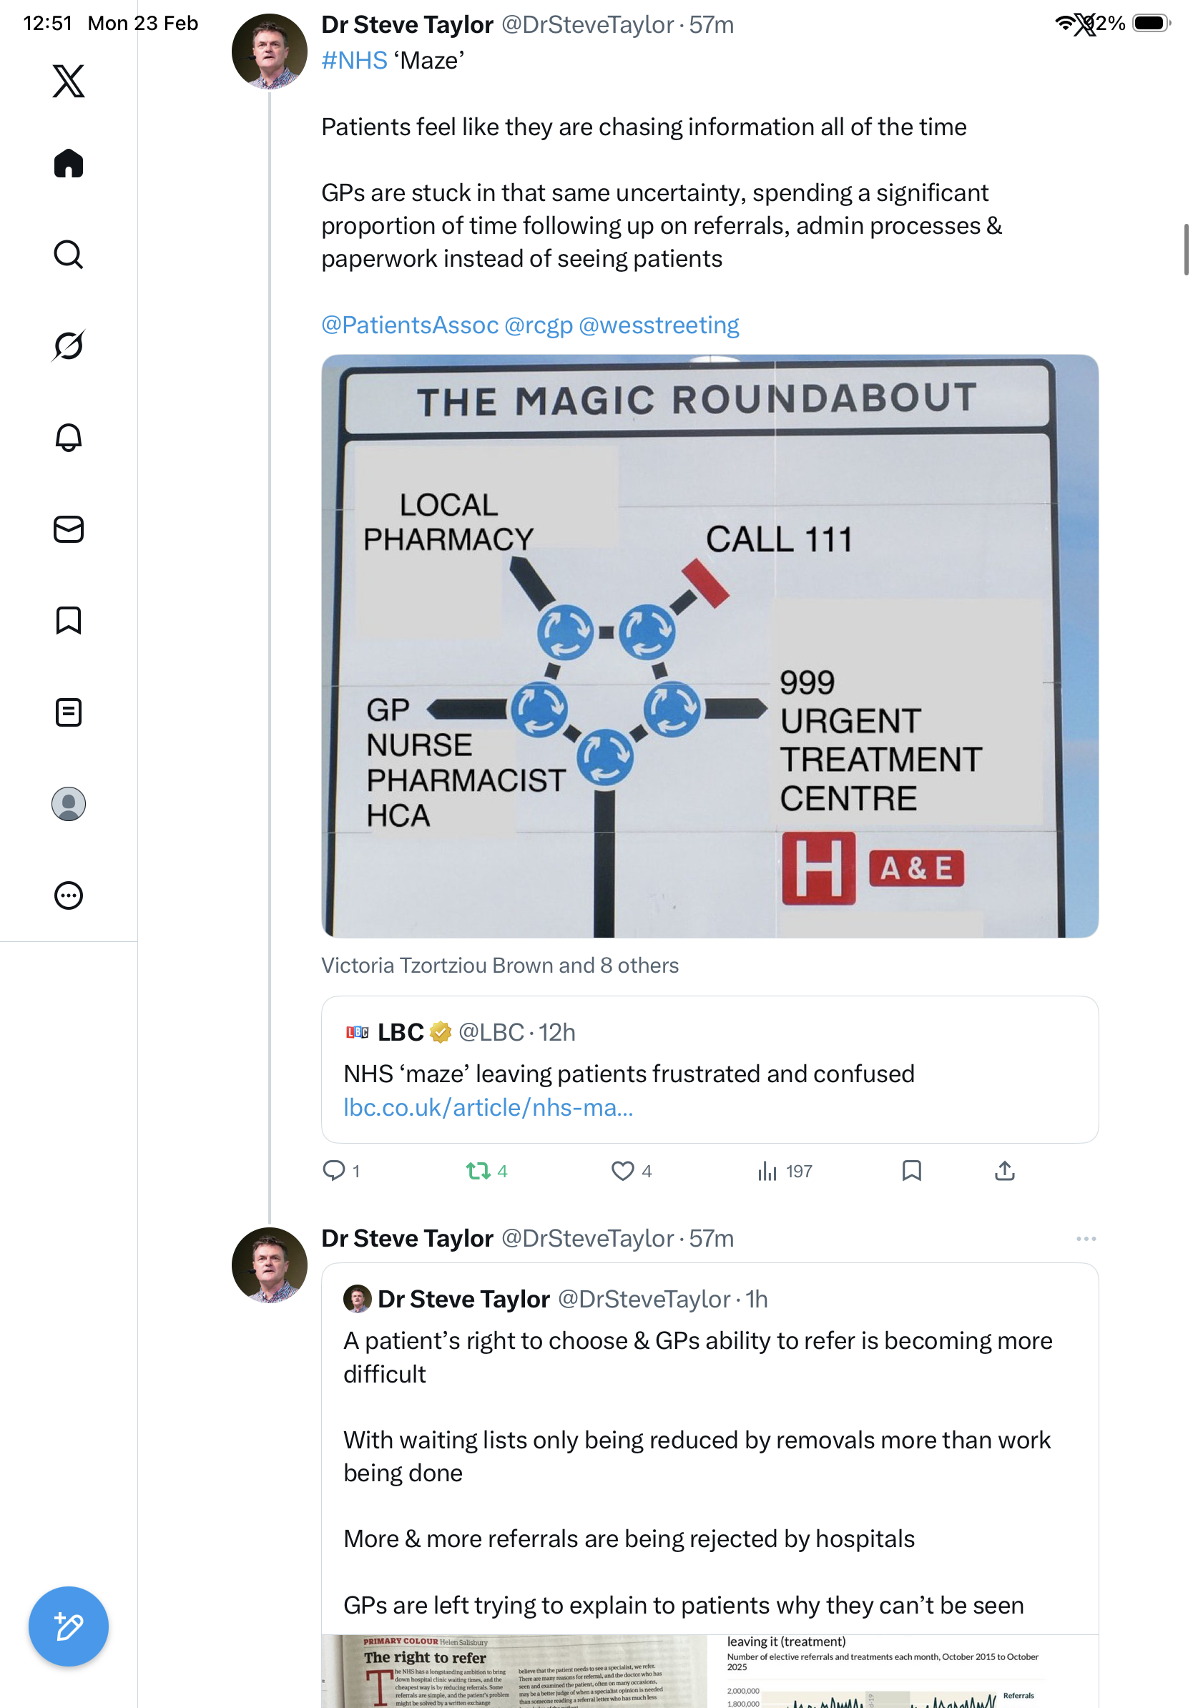The width and height of the screenshot is (1193, 1708).
Task: Open the @wesstreeting mention
Action: [x=658, y=325]
